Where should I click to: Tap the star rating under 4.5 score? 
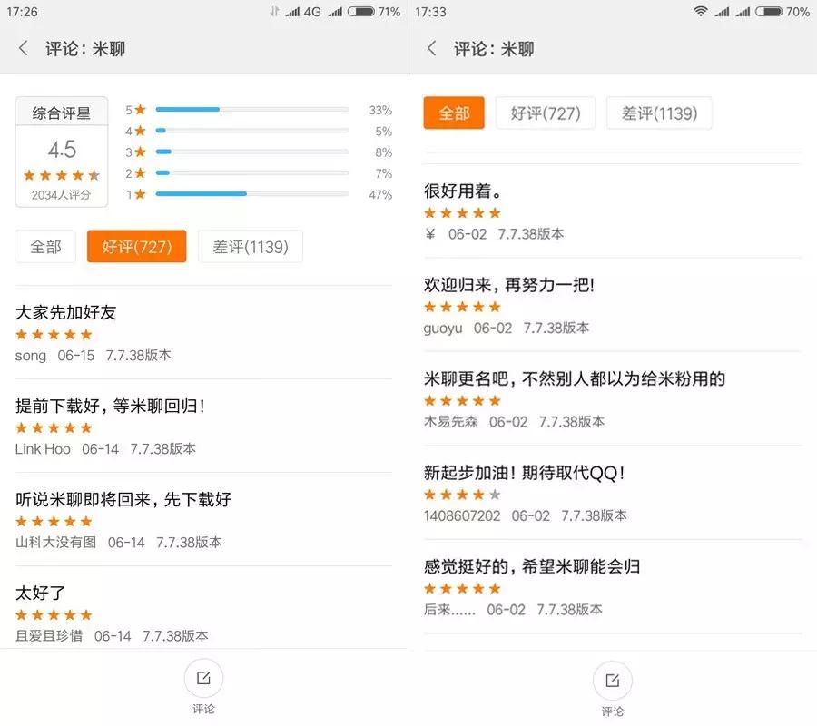62,175
